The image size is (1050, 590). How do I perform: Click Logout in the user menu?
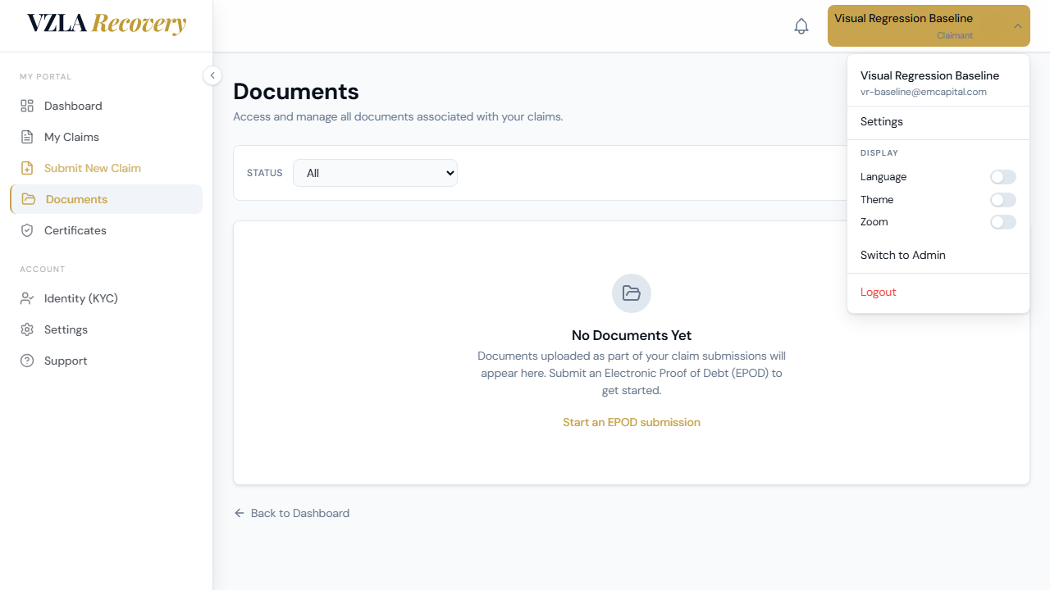click(x=938, y=292)
